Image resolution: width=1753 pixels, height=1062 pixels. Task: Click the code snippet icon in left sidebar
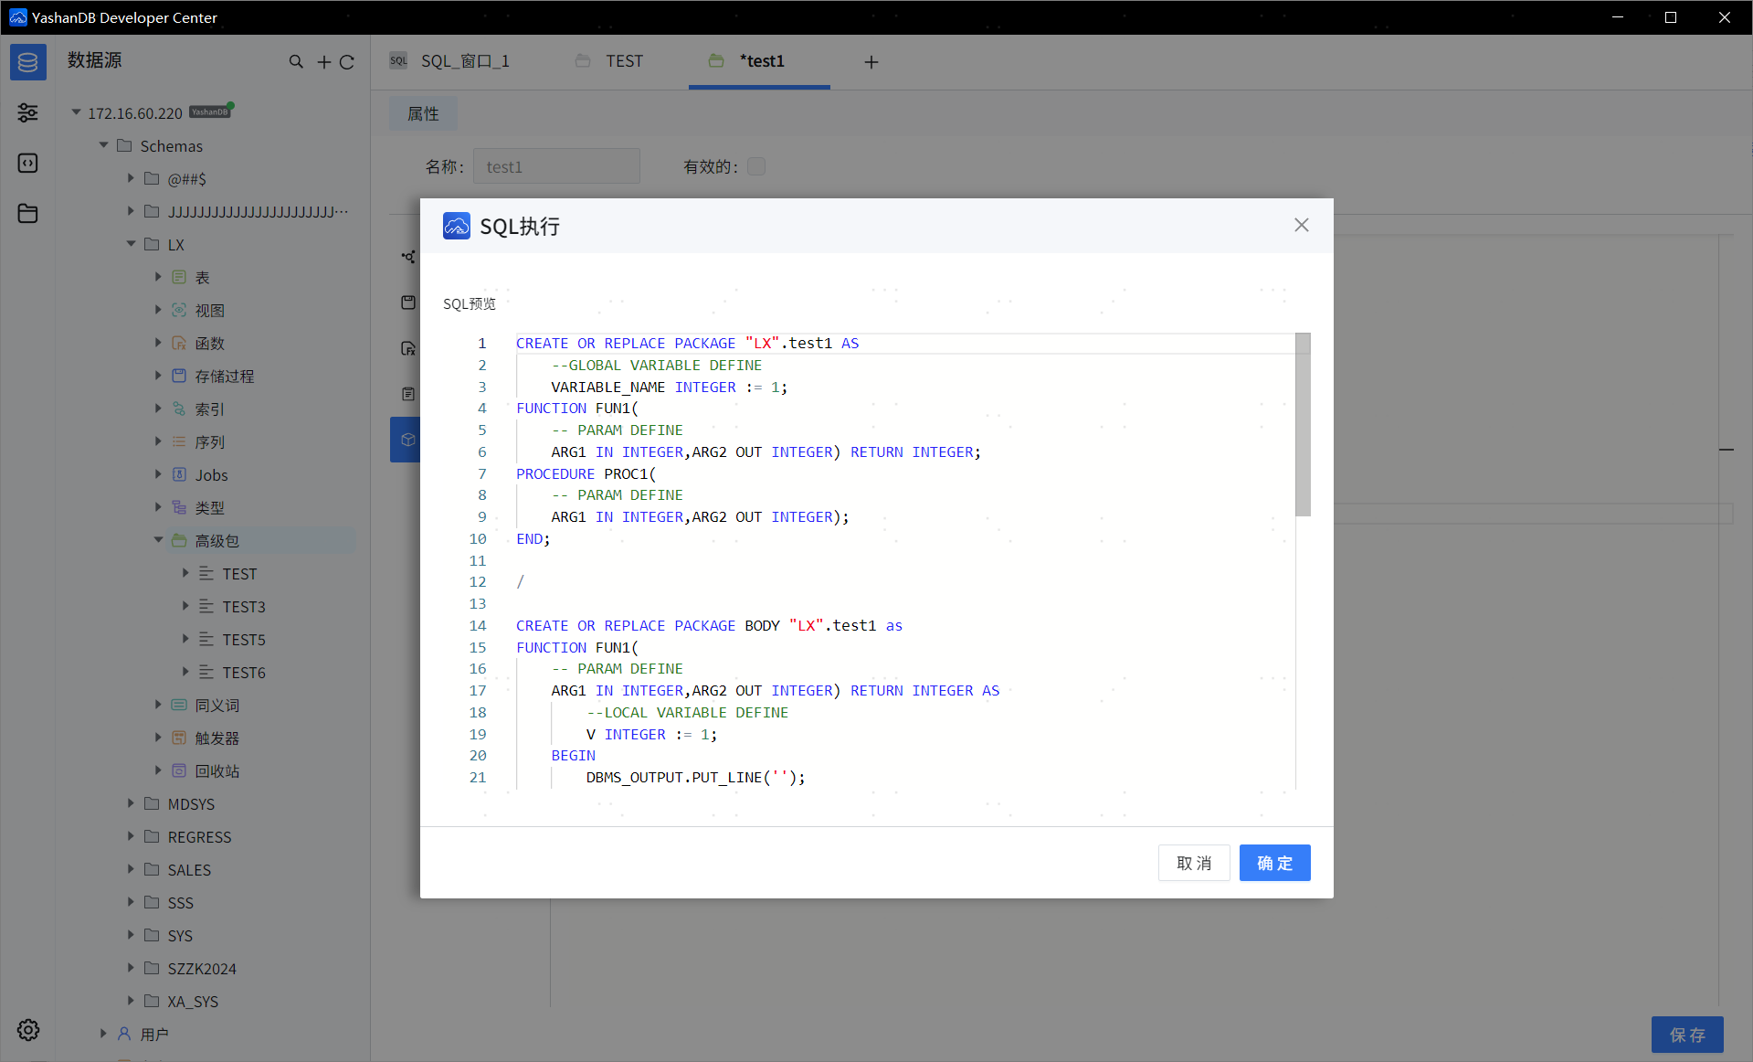click(x=27, y=163)
